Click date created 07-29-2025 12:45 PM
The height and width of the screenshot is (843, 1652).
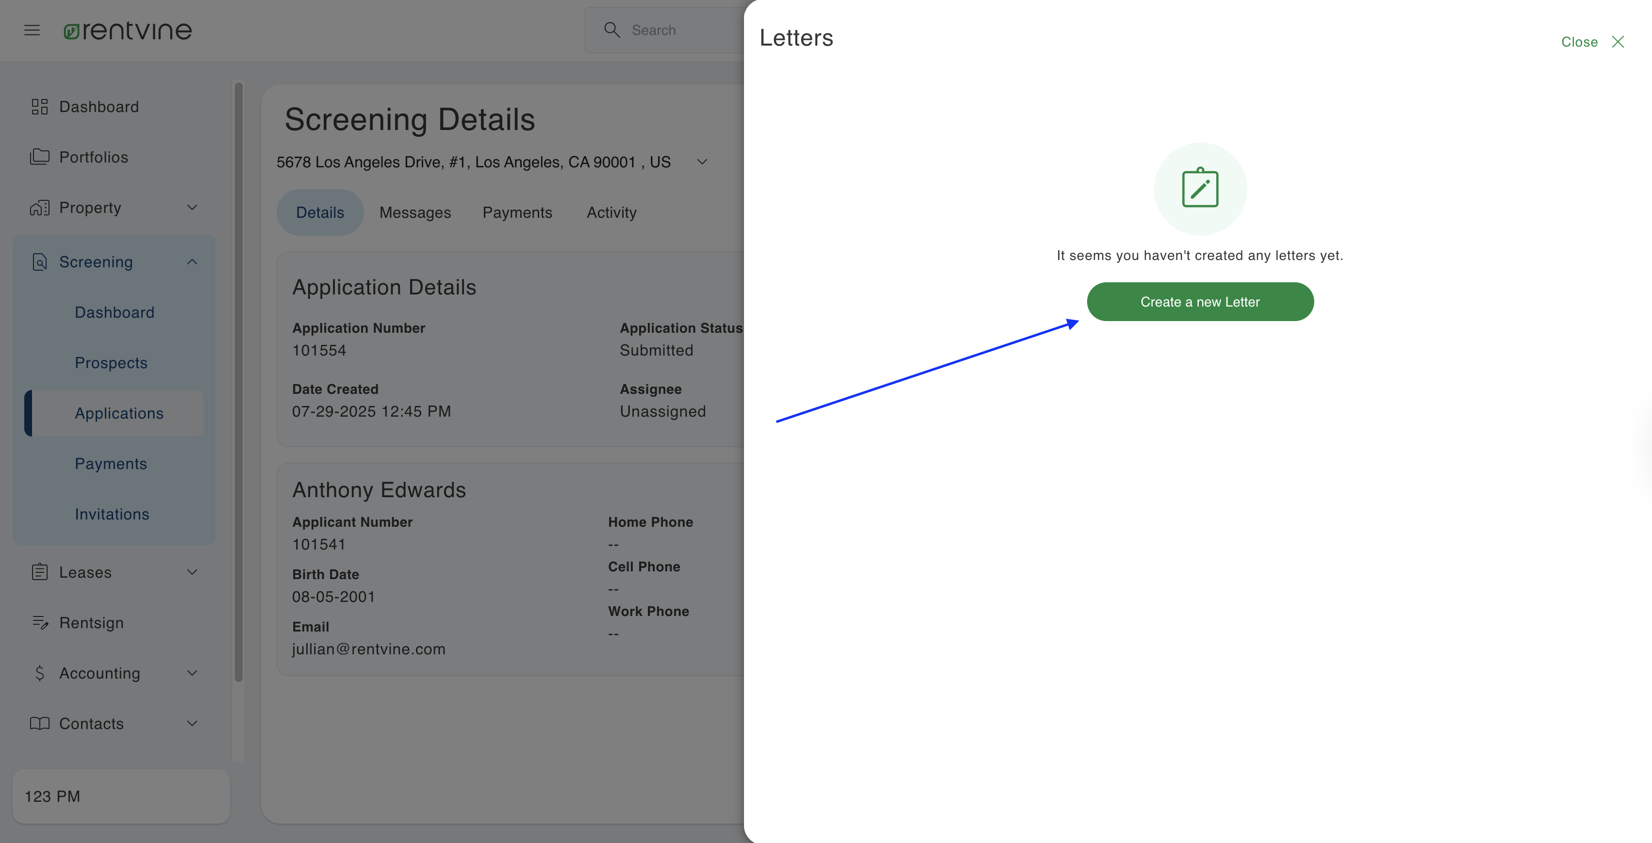[371, 412]
